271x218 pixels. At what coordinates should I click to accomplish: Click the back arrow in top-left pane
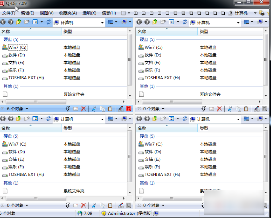coord(3,22)
